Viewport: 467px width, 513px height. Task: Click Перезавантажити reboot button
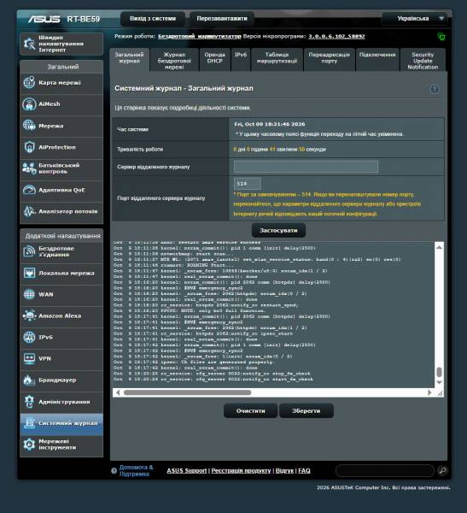pyautogui.click(x=222, y=19)
